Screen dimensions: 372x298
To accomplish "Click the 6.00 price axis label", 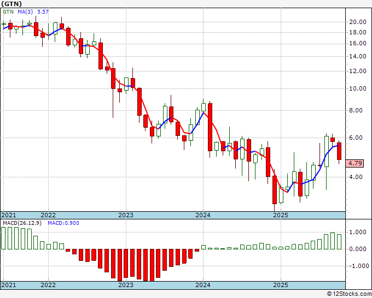I will [x=356, y=138].
